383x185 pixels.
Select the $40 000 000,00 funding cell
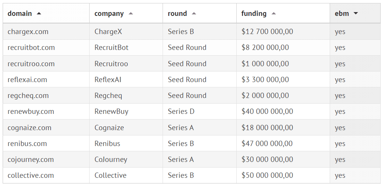click(267, 112)
